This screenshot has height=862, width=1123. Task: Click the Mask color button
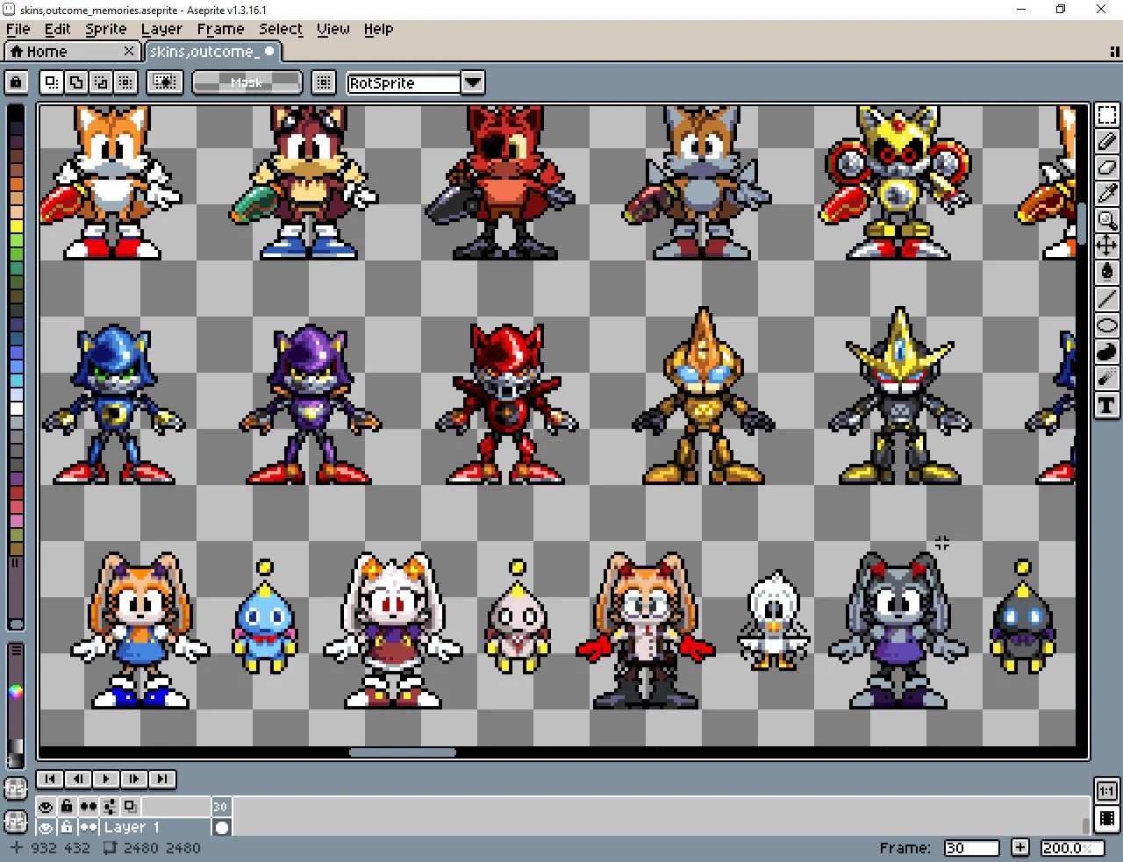pos(247,82)
